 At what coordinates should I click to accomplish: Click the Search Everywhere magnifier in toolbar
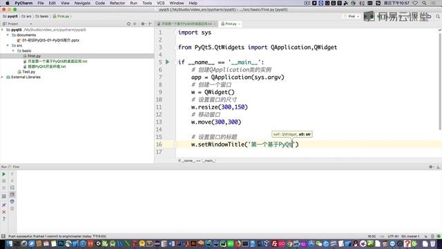tap(438, 17)
